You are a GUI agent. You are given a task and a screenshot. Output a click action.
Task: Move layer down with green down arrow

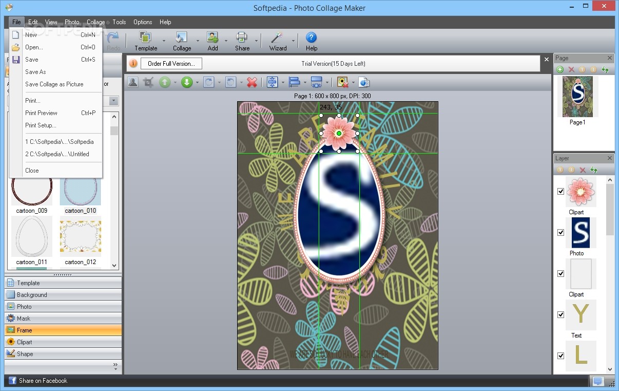(187, 82)
